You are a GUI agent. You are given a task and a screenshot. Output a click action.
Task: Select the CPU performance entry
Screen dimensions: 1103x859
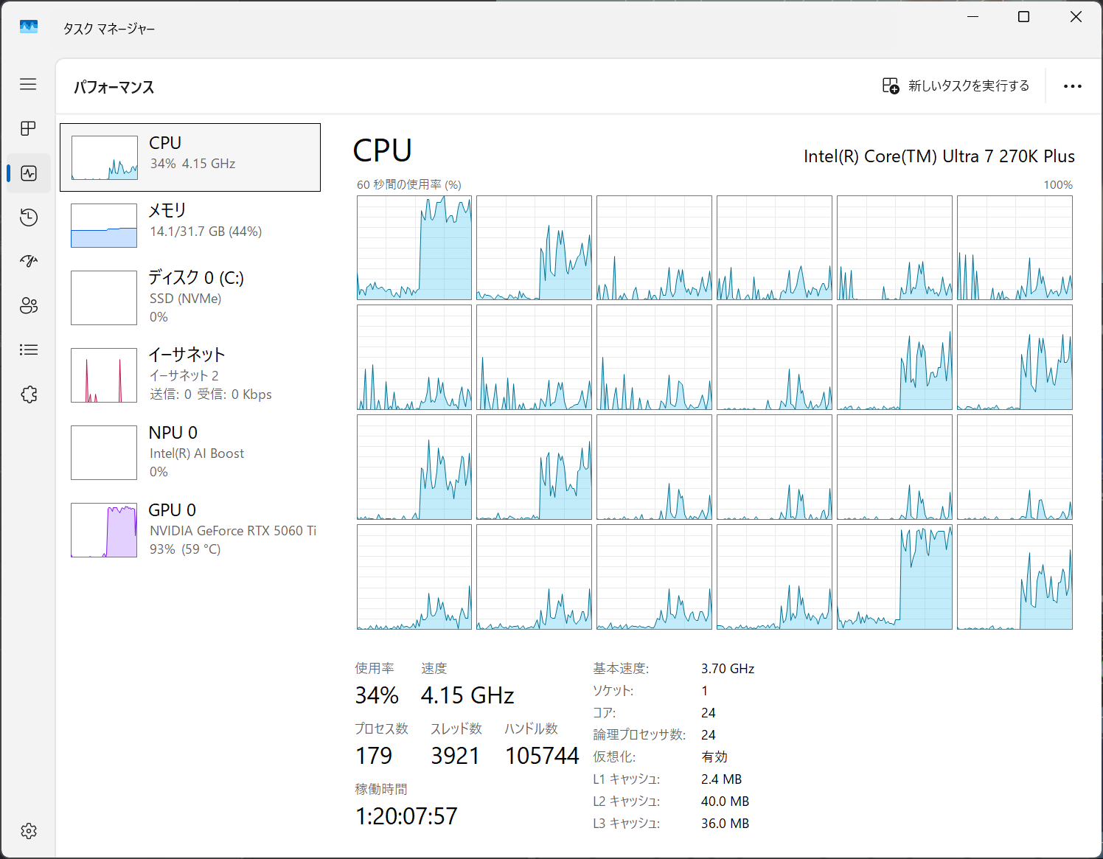click(x=190, y=157)
